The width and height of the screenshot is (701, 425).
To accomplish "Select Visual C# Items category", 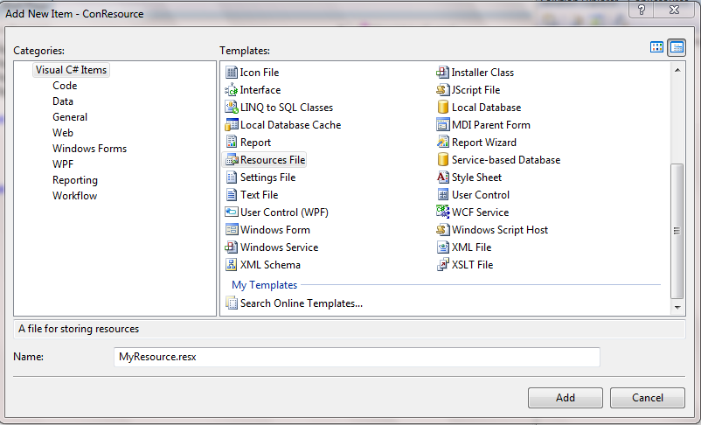I will (x=71, y=70).
